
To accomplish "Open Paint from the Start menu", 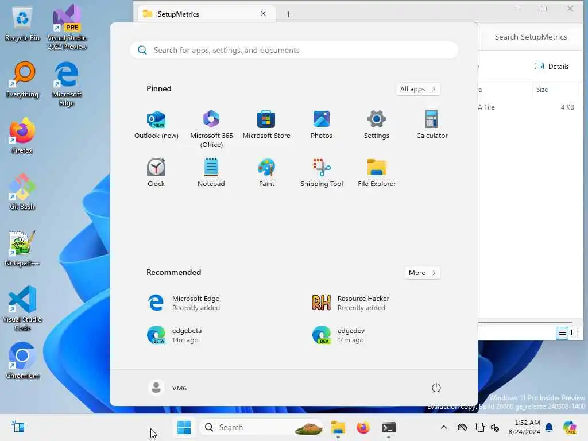I will [x=266, y=173].
